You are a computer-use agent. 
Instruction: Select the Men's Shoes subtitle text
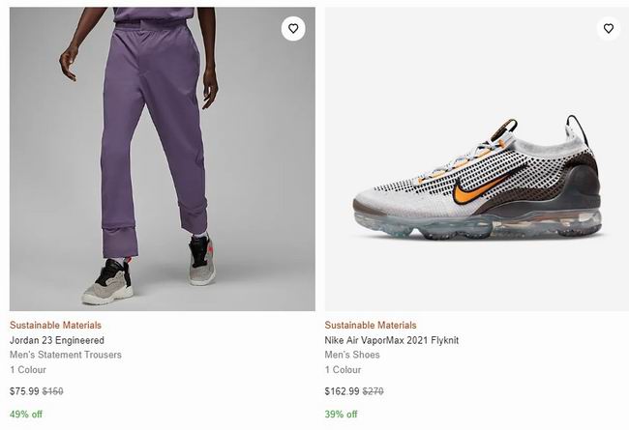click(x=352, y=355)
